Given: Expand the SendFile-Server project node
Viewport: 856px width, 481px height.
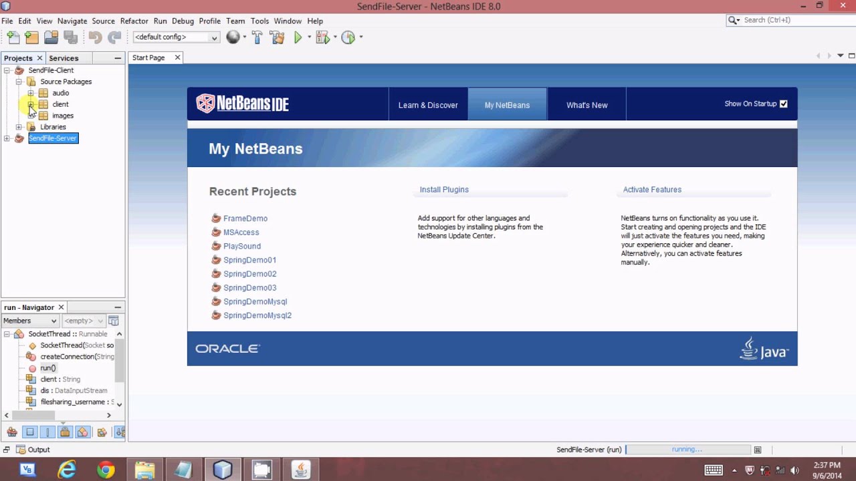Looking at the screenshot, I should [x=7, y=138].
